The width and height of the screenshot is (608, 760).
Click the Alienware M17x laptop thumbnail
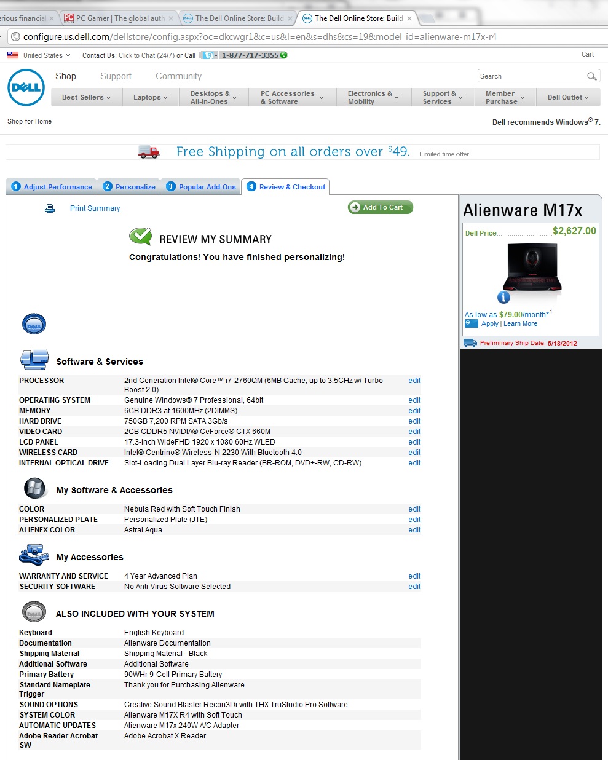[x=532, y=266]
